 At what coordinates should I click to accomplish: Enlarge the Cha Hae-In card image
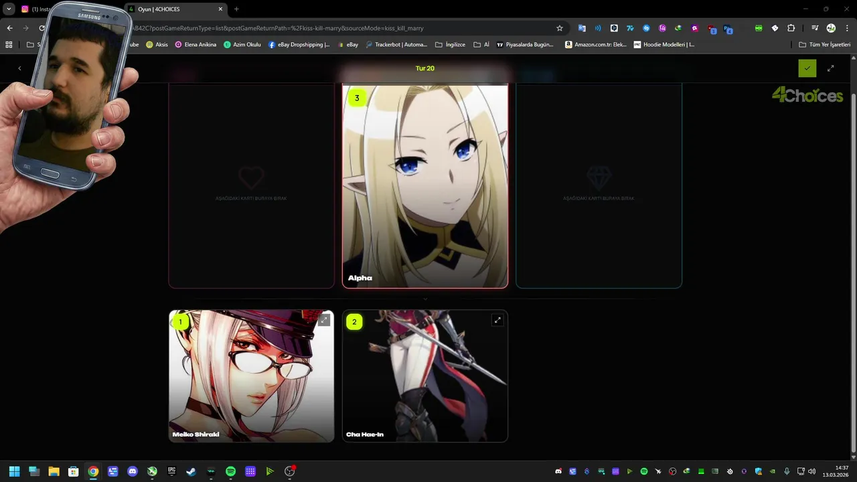tap(497, 321)
